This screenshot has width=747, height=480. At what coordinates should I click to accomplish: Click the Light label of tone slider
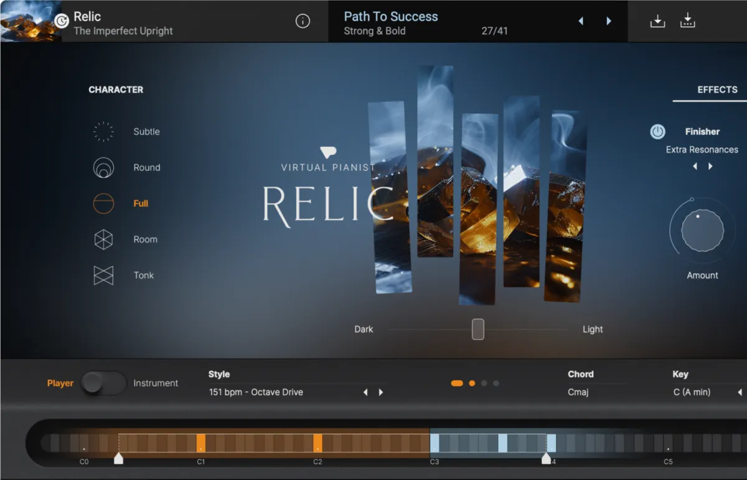(593, 330)
